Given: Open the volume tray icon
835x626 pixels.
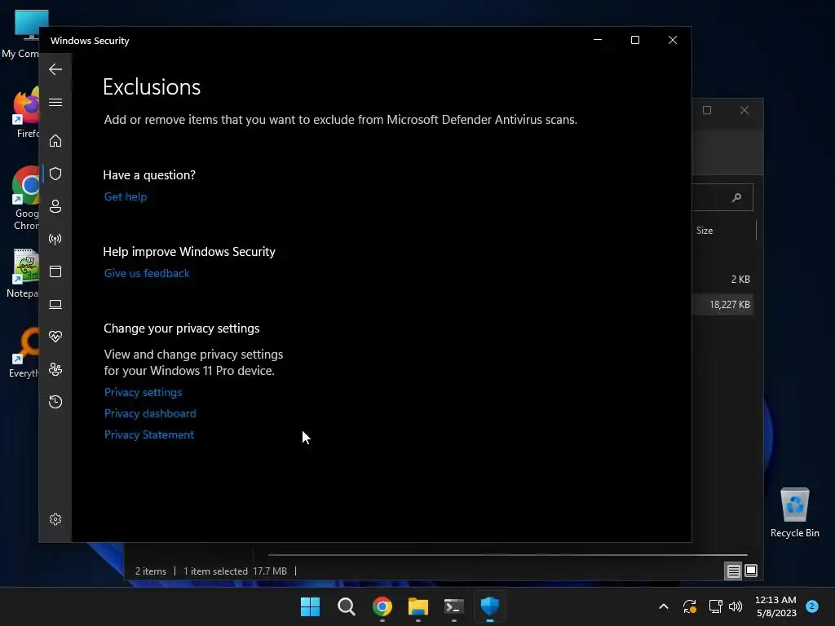Looking at the screenshot, I should click(736, 606).
